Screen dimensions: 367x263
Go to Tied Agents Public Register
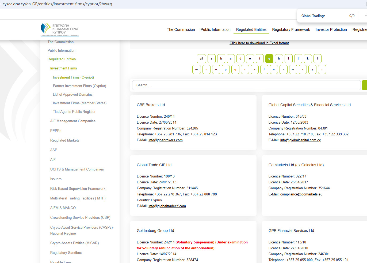click(74, 112)
